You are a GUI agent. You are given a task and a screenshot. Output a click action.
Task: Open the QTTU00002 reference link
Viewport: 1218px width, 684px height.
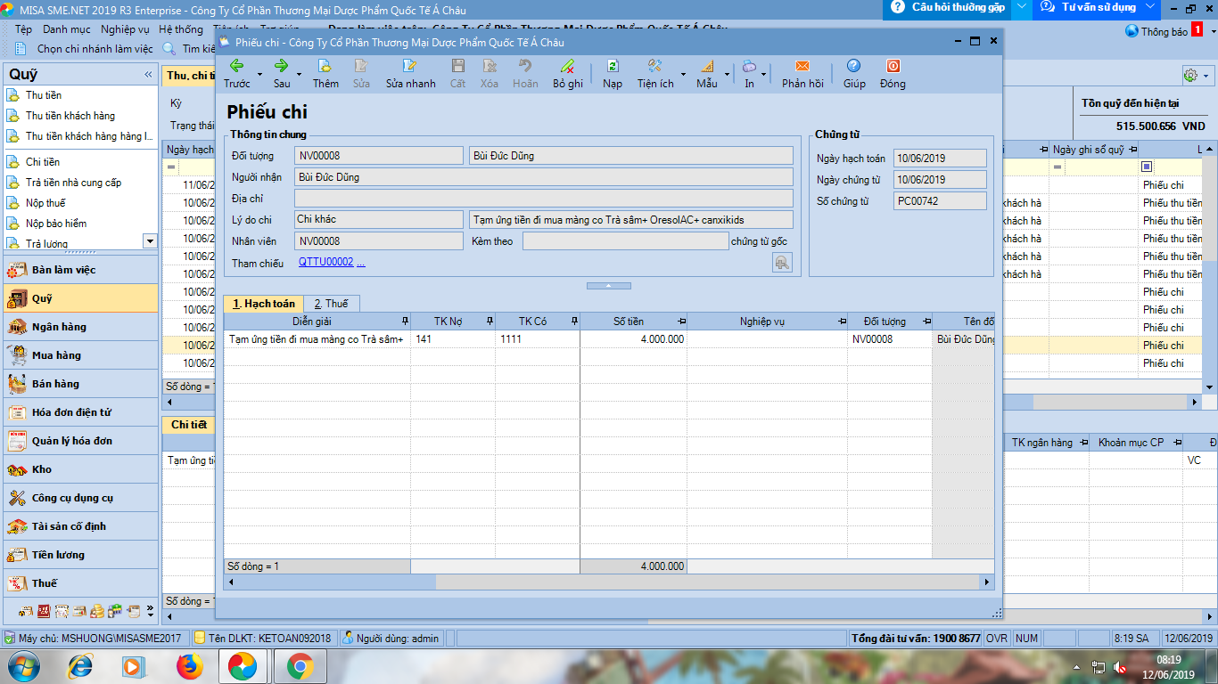[326, 263]
